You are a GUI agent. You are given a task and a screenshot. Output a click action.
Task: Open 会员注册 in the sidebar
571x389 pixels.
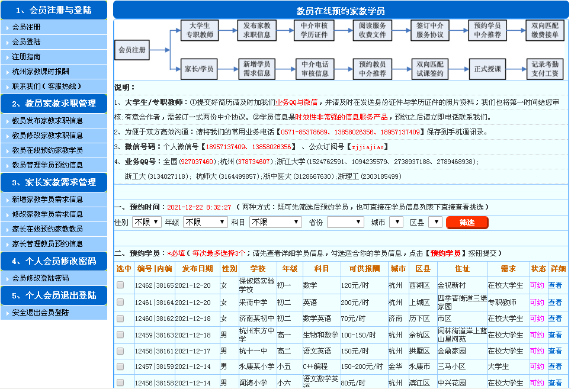click(x=27, y=27)
